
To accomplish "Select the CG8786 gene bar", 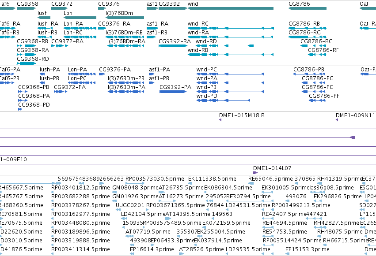I will point(308,8).
